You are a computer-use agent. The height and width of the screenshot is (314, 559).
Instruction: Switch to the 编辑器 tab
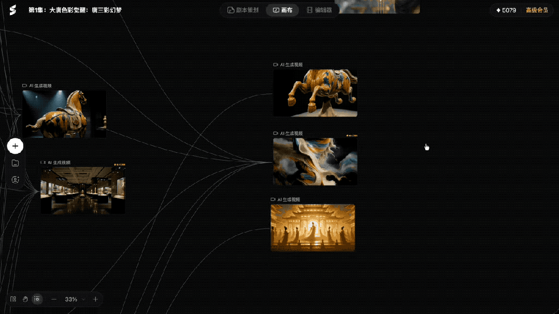coord(320,10)
